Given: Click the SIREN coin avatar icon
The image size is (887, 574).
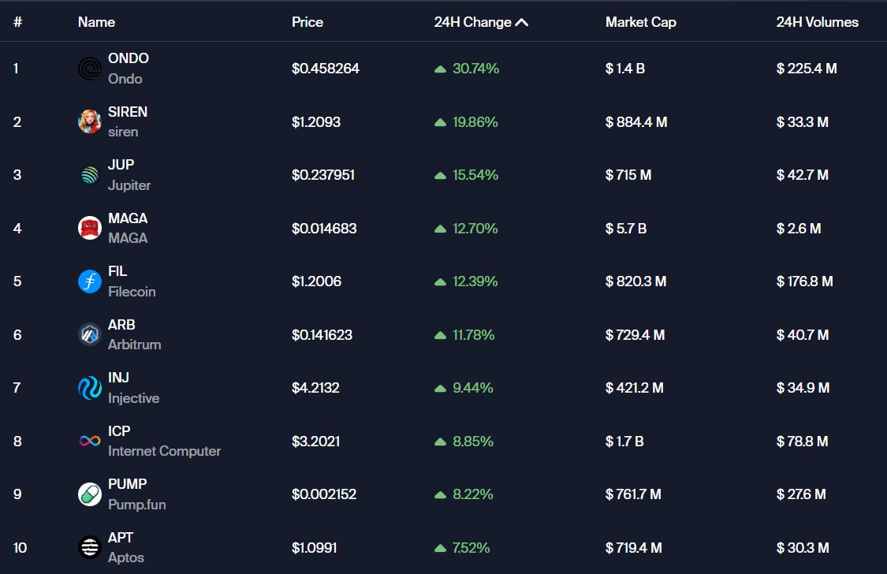Looking at the screenshot, I should (x=89, y=121).
